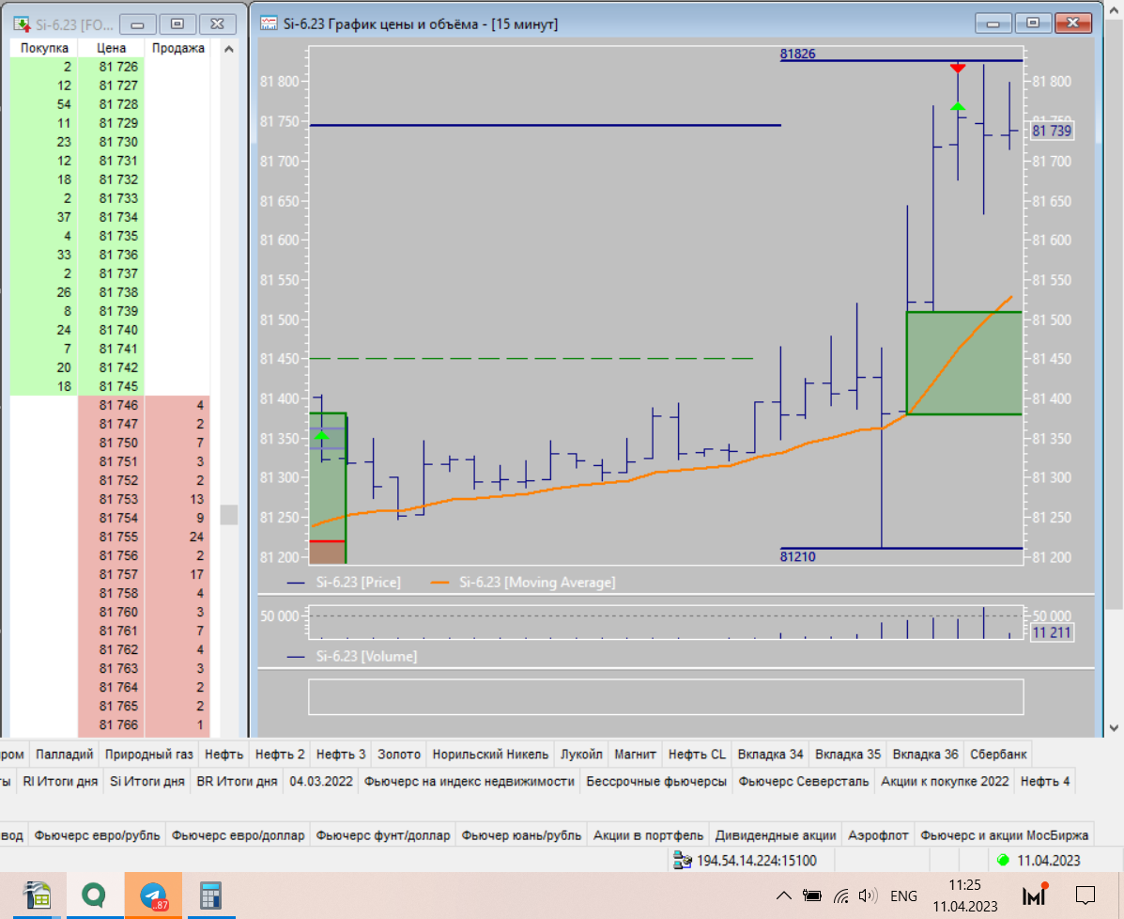Click the green up marker near 81 350

321,435
